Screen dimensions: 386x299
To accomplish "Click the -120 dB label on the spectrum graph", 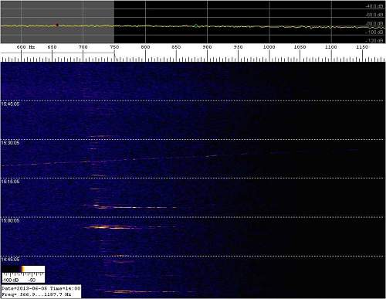I will point(374,41).
